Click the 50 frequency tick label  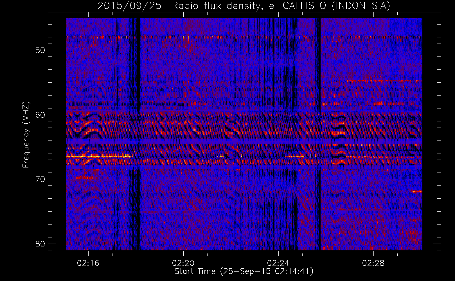(40, 50)
